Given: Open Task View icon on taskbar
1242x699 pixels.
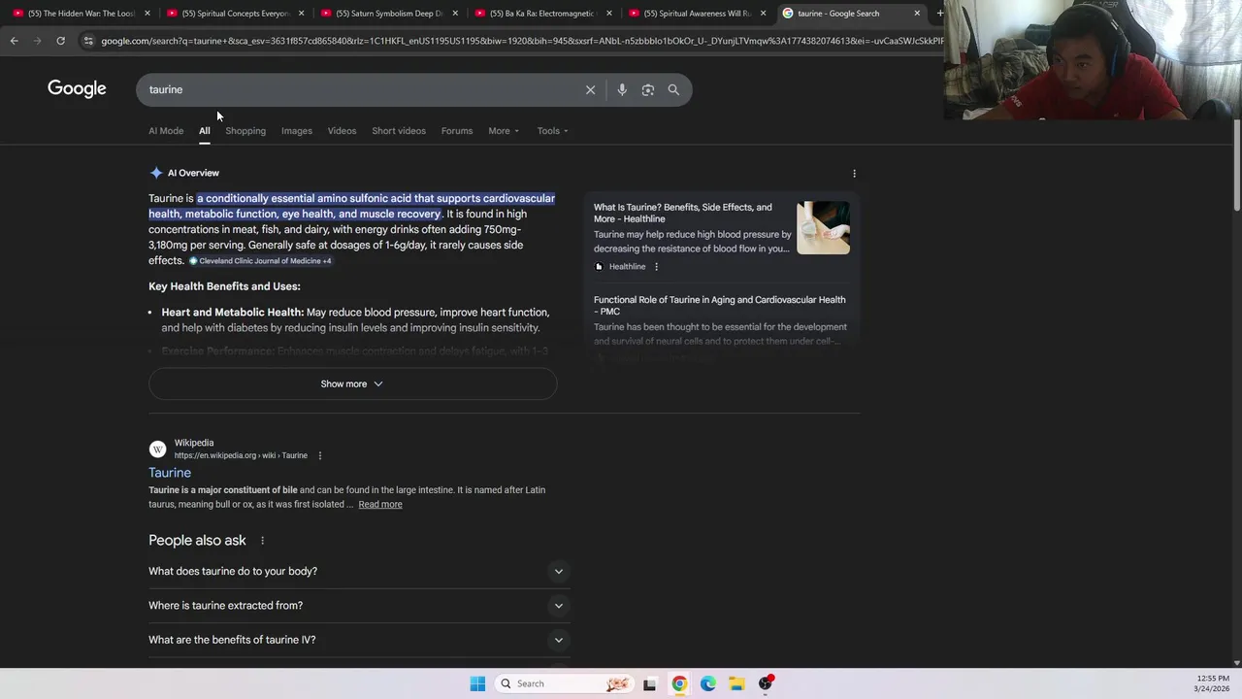Looking at the screenshot, I should click(649, 683).
